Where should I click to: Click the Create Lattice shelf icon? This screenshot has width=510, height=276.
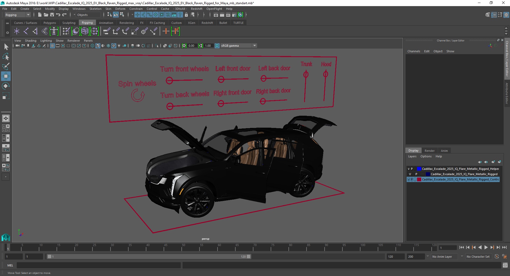pyautogui.click(x=85, y=31)
